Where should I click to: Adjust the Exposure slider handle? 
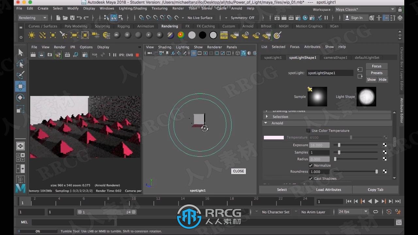[339, 145]
